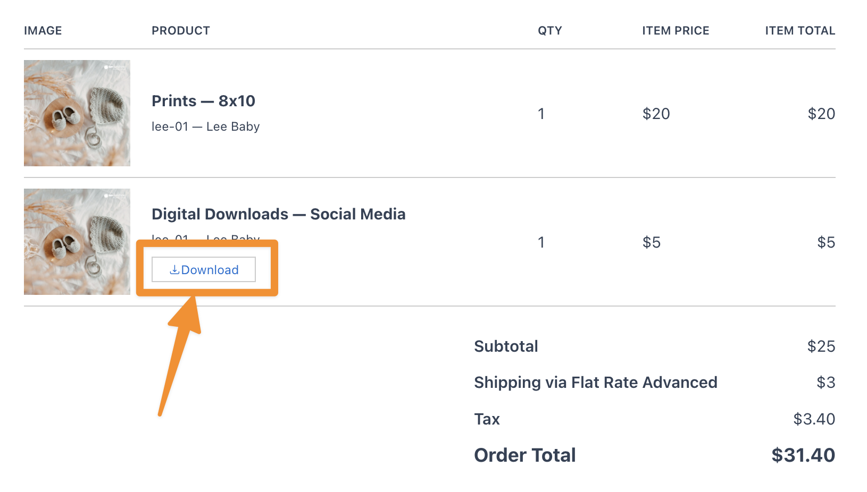Screen dimensions: 867x492
Task: Click the PRODUCT column header
Action: (x=181, y=30)
